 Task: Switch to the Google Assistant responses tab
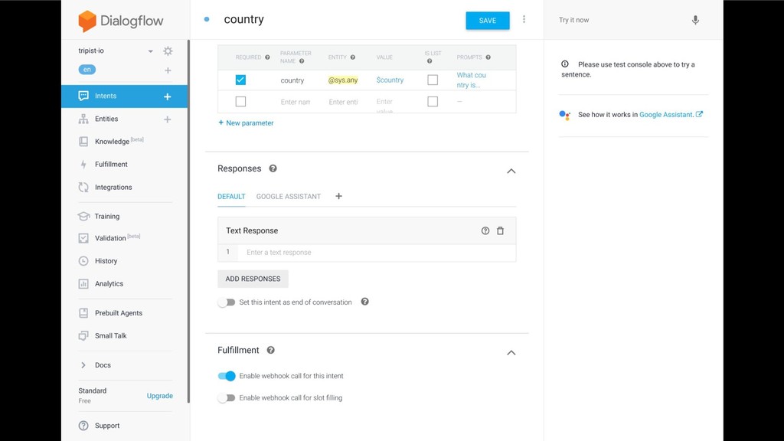(289, 197)
